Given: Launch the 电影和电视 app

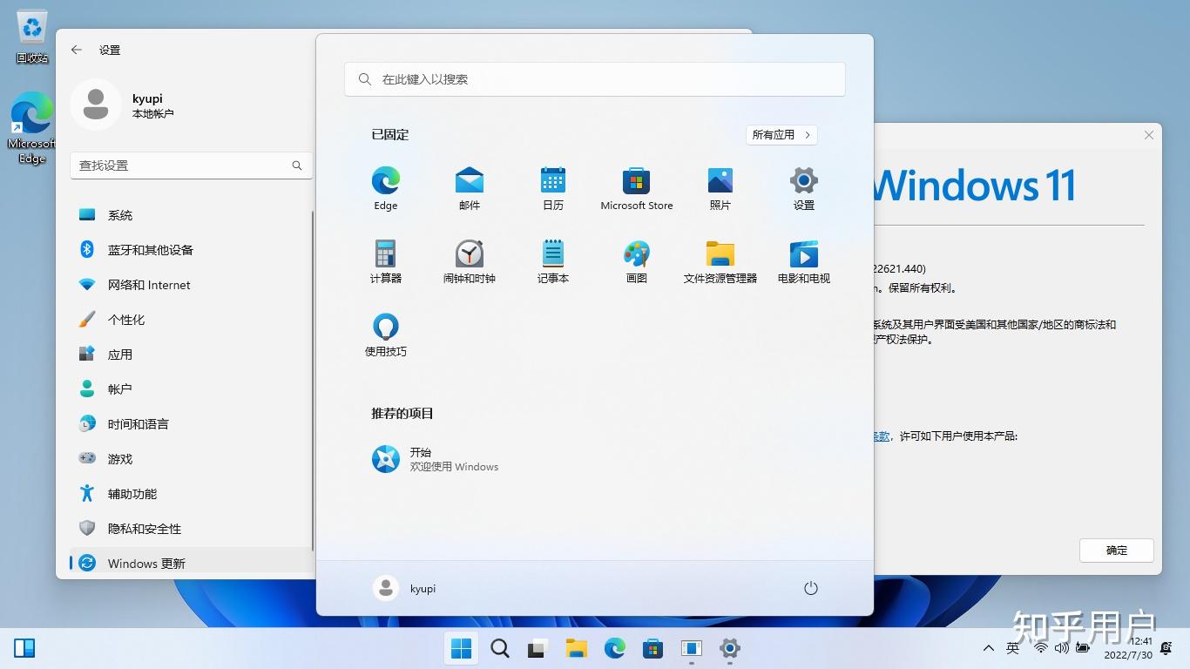Looking at the screenshot, I should (x=803, y=260).
